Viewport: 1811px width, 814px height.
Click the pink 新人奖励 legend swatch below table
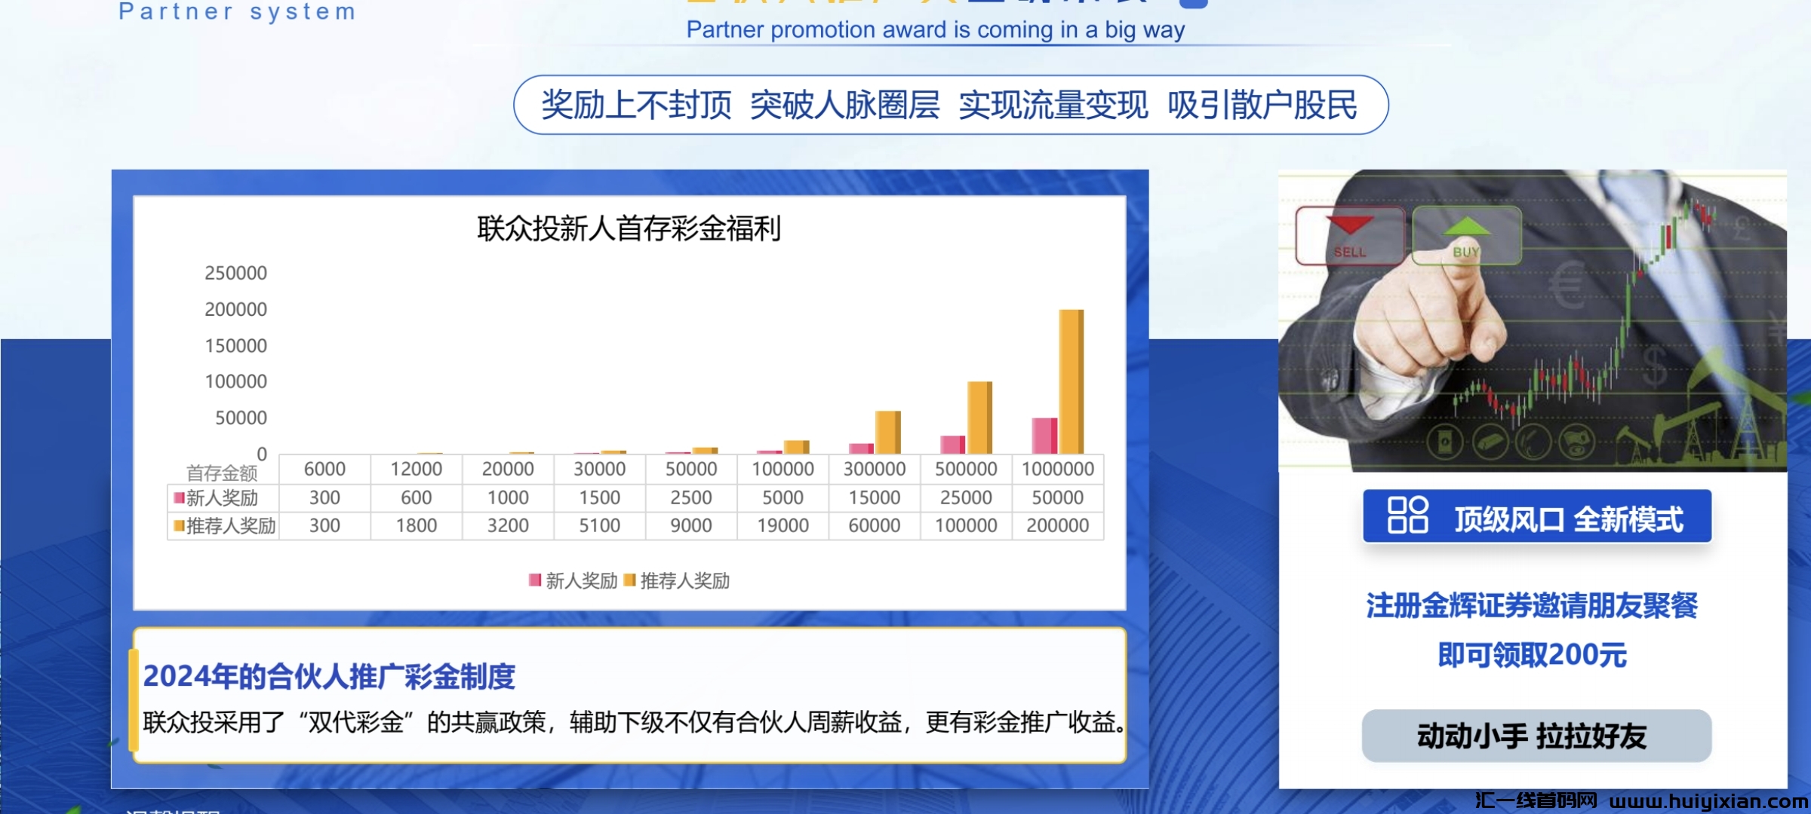point(535,580)
